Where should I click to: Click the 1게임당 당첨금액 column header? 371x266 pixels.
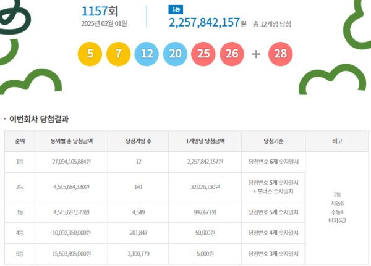[x=205, y=141]
